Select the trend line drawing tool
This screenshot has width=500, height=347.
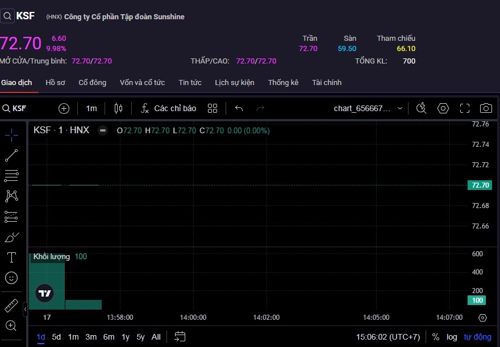click(11, 155)
